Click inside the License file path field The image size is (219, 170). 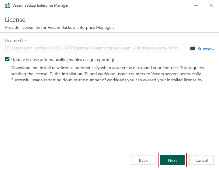pos(95,48)
